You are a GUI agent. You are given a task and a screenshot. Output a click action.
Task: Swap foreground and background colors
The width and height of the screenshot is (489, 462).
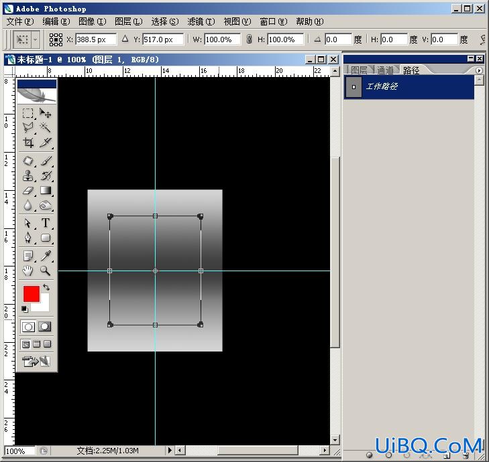pos(46,287)
